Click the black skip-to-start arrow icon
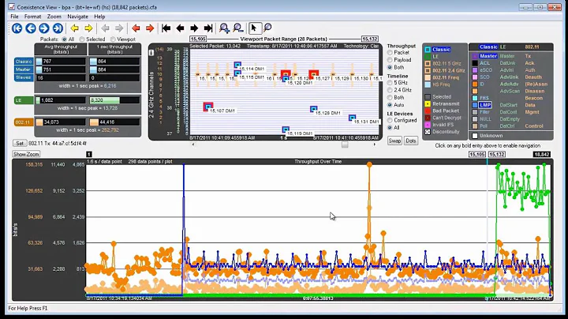The width and height of the screenshot is (568, 319). click(166, 28)
